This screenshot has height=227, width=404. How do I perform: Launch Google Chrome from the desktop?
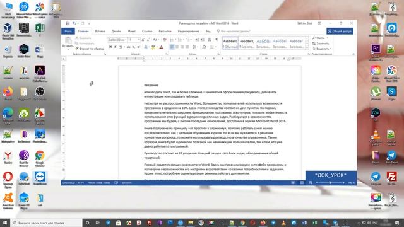pyautogui.click(x=40, y=158)
